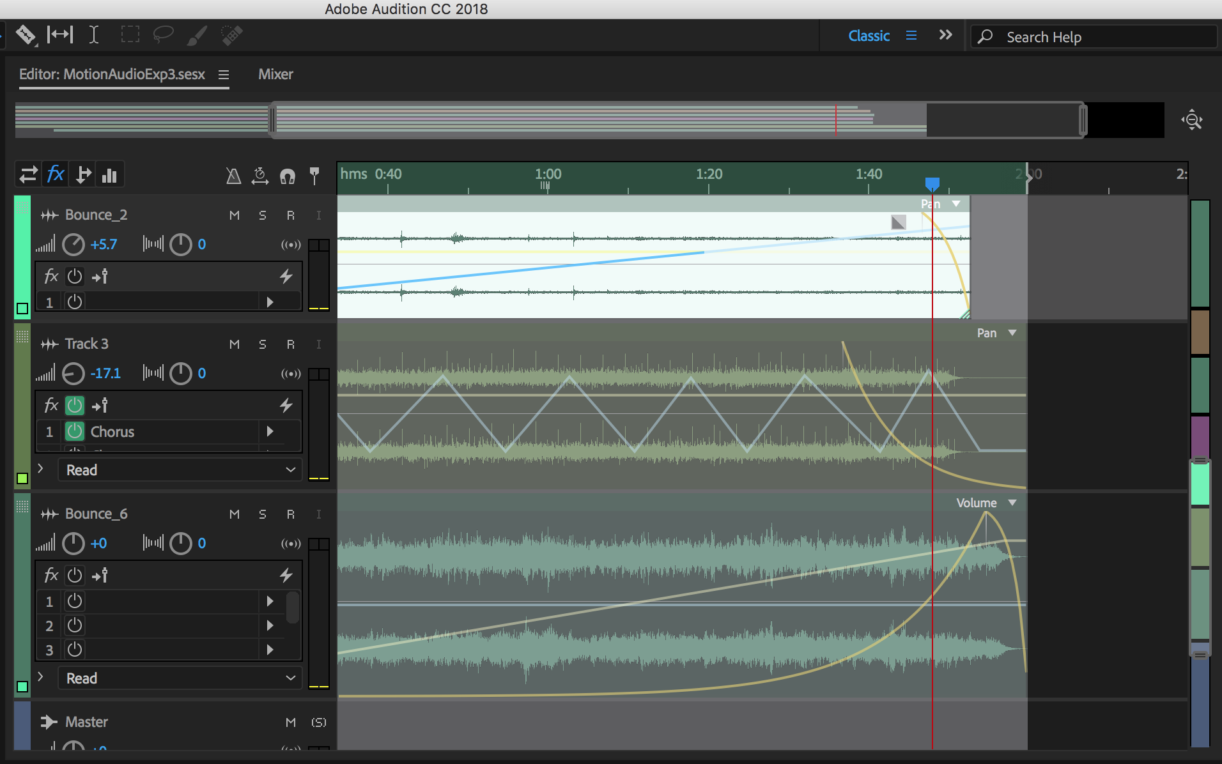1222x764 pixels.
Task: Solo Track 3
Action: 263,344
